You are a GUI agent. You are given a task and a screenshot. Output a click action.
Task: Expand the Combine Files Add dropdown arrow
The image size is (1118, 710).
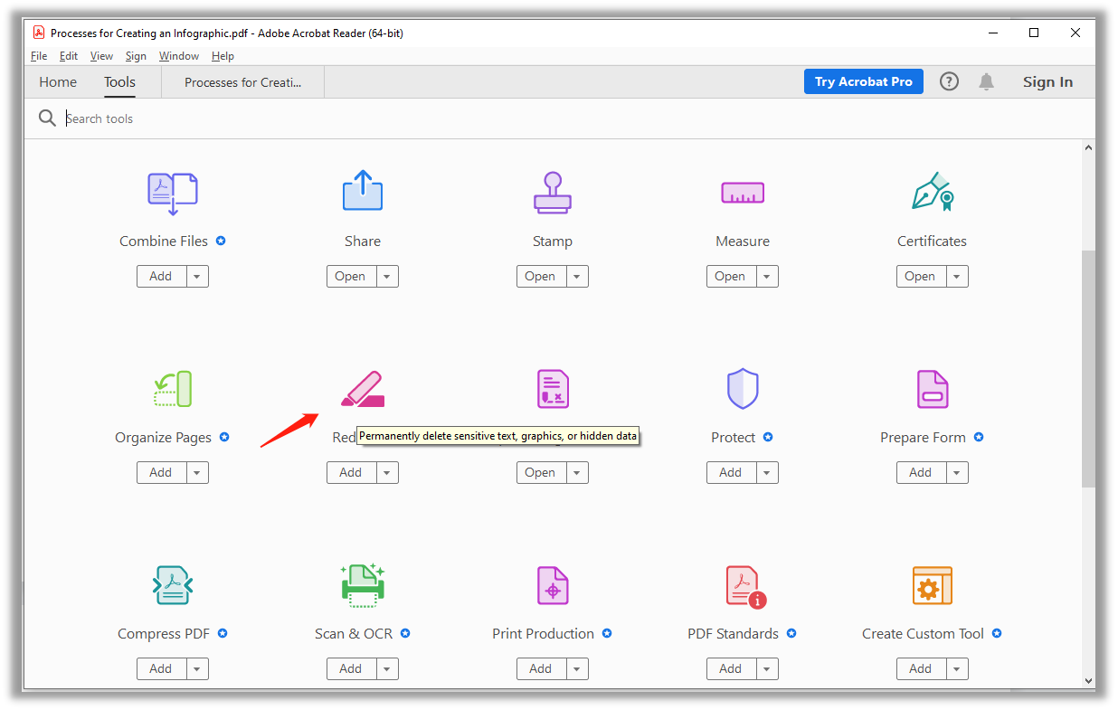198,277
